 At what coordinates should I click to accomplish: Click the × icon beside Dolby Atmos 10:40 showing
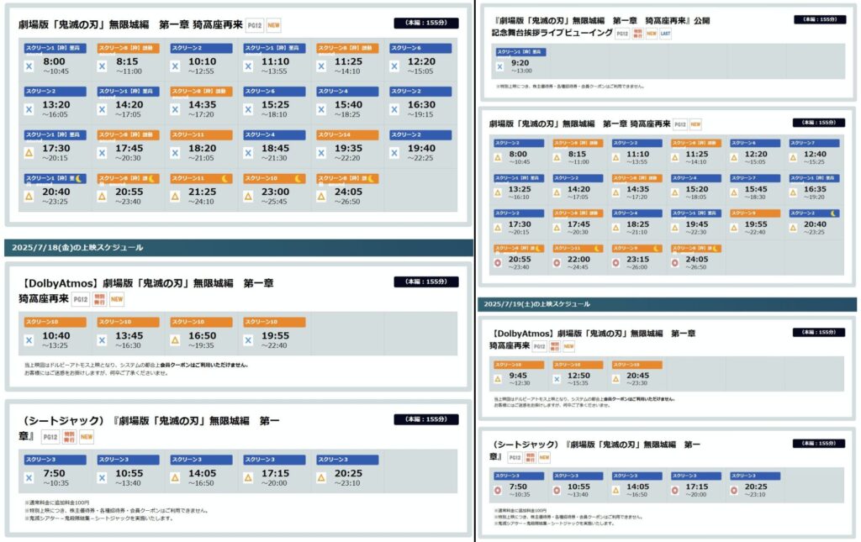point(29,340)
